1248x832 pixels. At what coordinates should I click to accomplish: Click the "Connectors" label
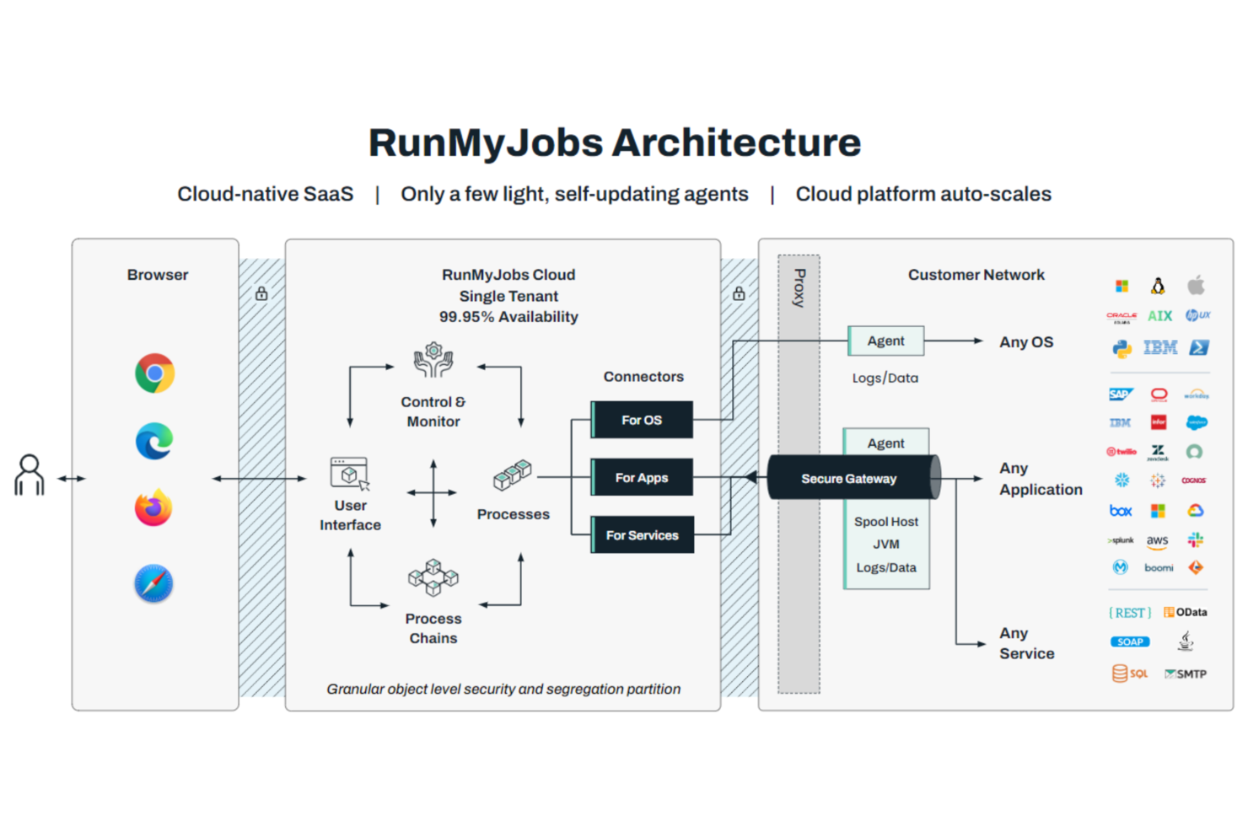click(x=643, y=377)
